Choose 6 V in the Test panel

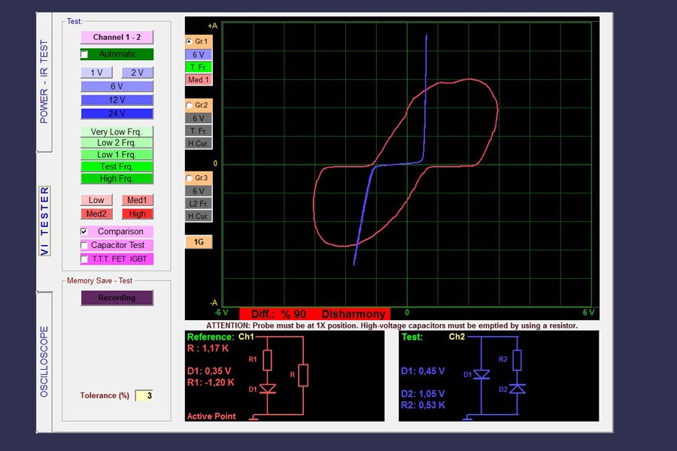tap(117, 86)
